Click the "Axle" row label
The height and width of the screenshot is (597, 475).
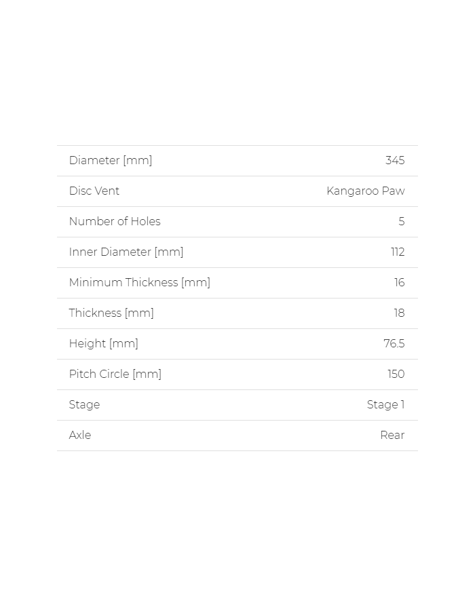(x=80, y=436)
